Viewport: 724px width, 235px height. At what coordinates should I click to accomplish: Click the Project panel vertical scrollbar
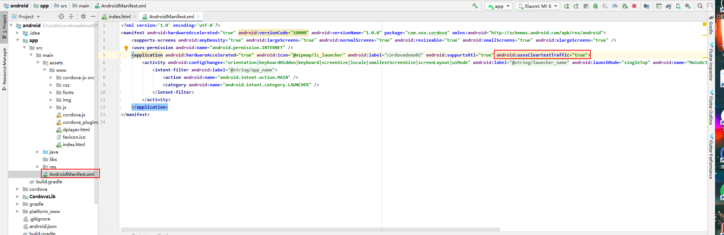click(x=96, y=113)
